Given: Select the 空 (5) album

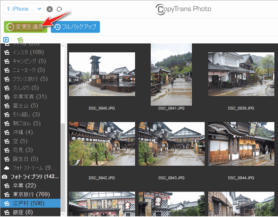Looking at the screenshot, I should pyautogui.click(x=30, y=141).
